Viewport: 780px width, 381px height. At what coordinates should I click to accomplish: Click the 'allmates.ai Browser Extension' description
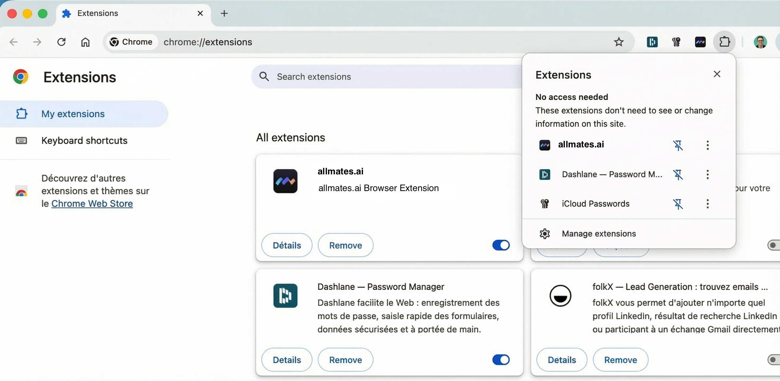click(379, 188)
